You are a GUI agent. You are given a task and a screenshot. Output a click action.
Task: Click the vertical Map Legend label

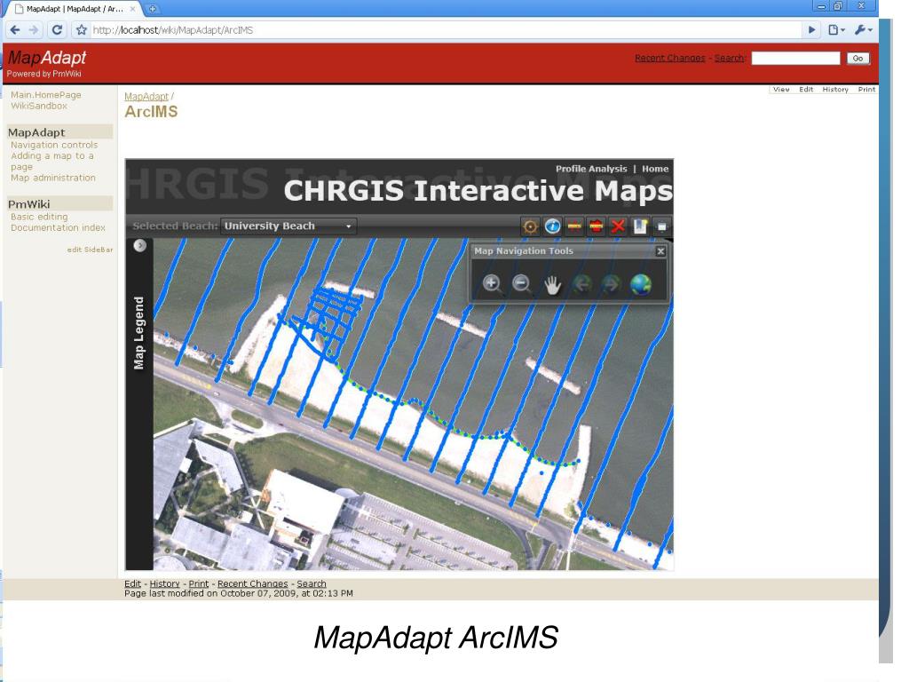[x=138, y=333]
